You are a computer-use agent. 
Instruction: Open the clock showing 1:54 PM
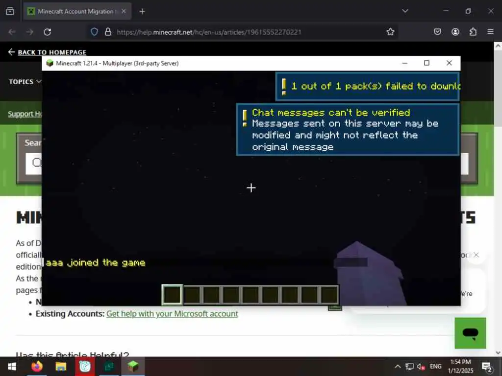pos(460,366)
